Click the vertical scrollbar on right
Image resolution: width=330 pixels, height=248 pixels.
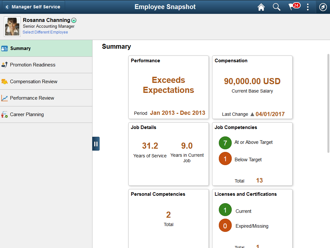(x=328, y=103)
